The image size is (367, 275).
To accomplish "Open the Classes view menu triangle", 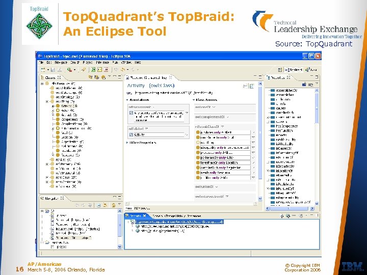I will click(x=109, y=76).
